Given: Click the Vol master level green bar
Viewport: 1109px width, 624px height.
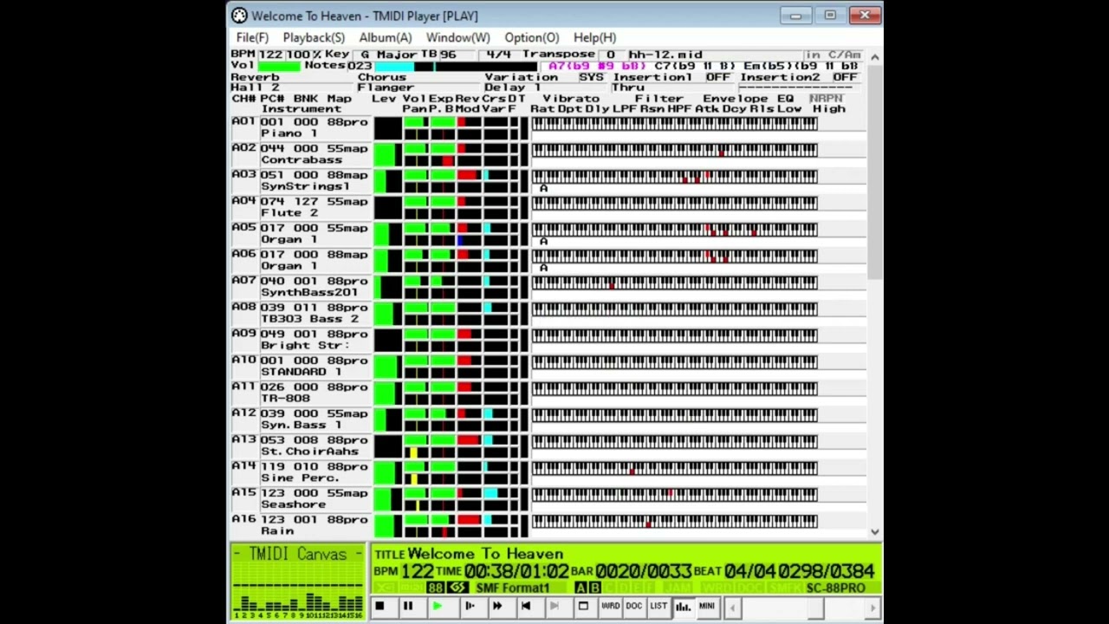Looking at the screenshot, I should (x=279, y=66).
